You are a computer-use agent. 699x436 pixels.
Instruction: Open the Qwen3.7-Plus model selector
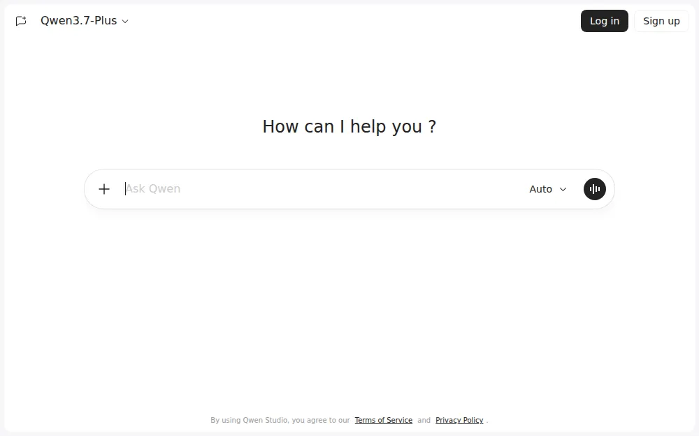pyautogui.click(x=85, y=21)
